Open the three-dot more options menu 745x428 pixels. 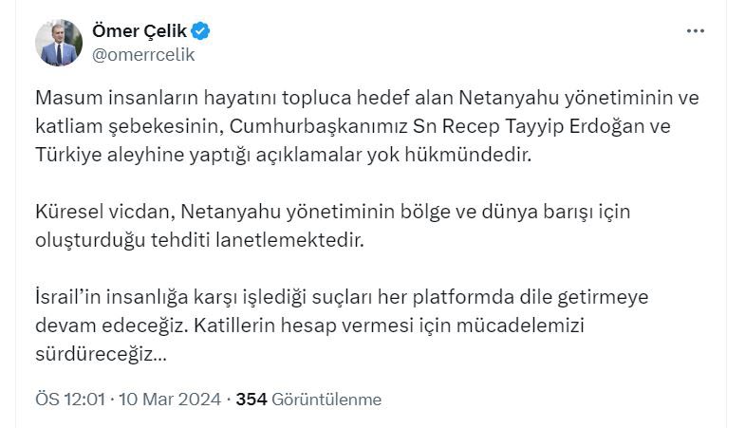(x=696, y=31)
